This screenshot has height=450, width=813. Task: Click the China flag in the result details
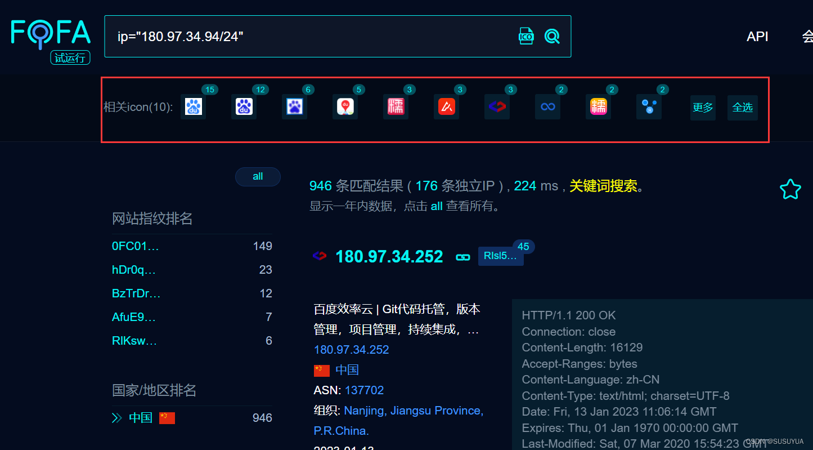[322, 371]
